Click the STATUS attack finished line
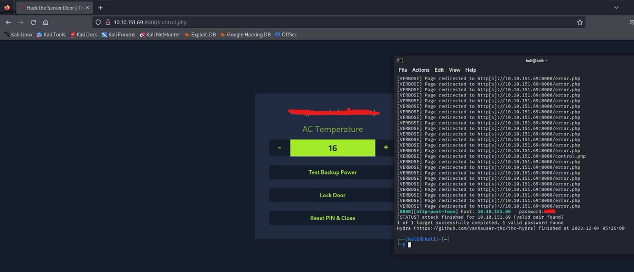This screenshot has height=272, width=634. coord(480,217)
